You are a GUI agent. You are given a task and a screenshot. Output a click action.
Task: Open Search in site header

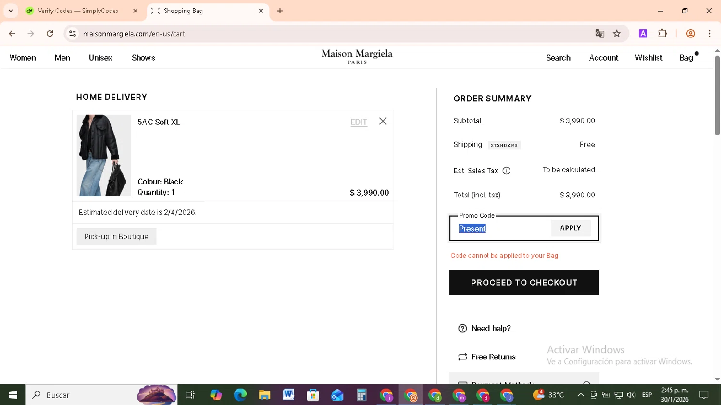pyautogui.click(x=558, y=58)
